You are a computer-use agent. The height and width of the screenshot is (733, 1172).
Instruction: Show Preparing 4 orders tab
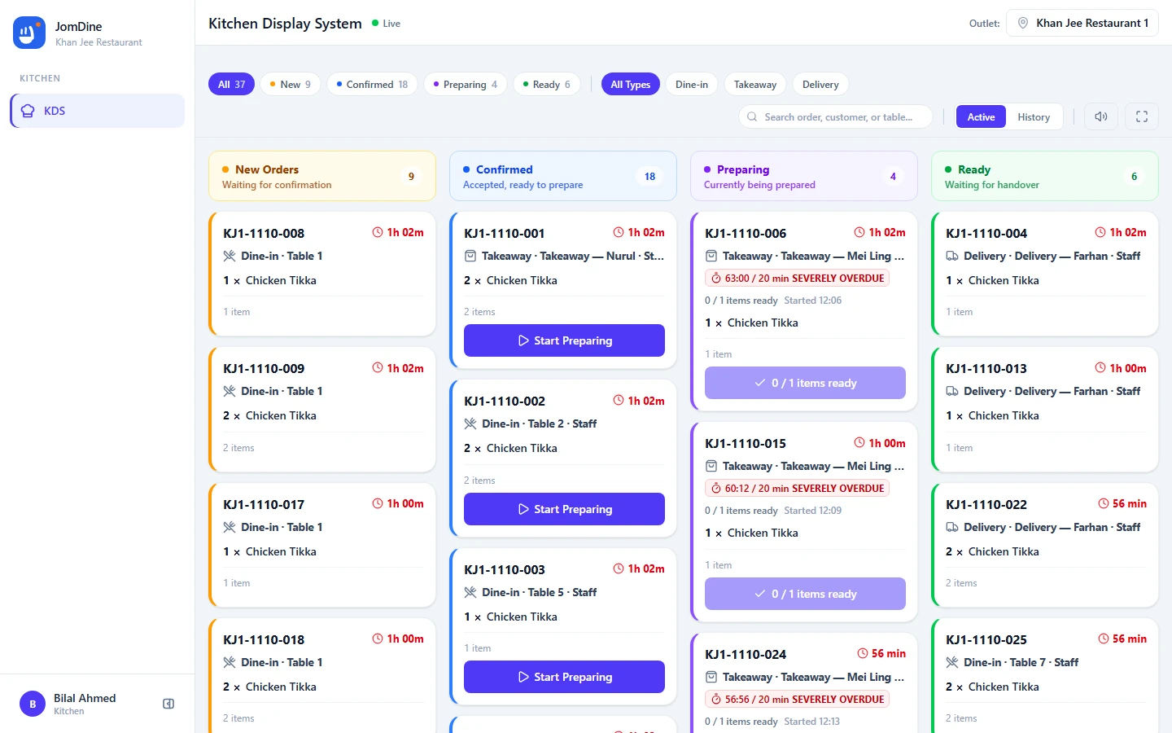(466, 84)
